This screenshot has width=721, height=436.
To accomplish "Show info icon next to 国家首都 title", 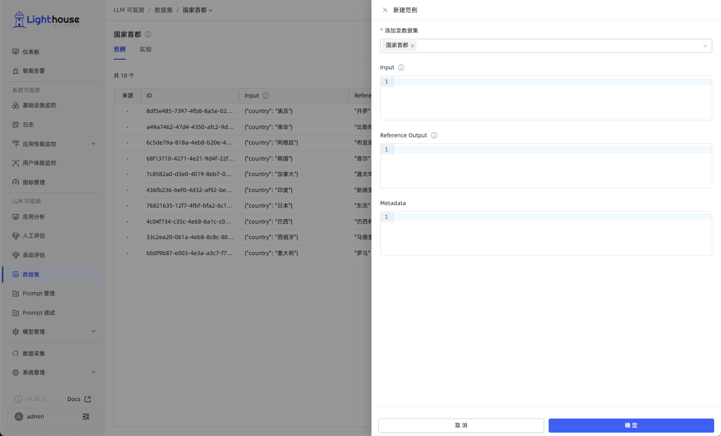I will click(x=148, y=34).
